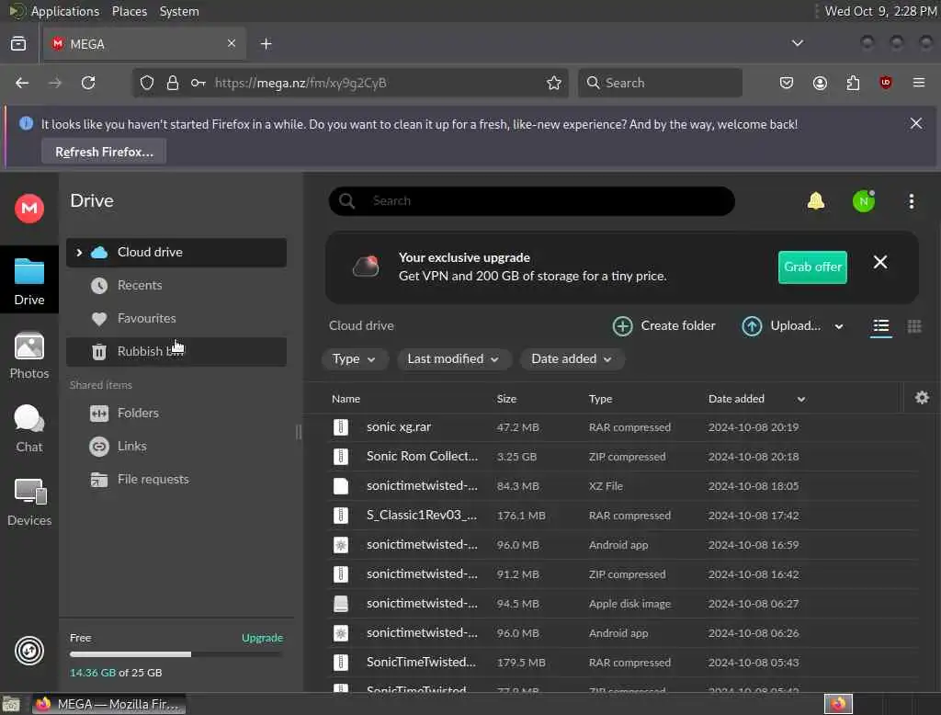This screenshot has height=715, width=941.
Task: Open the Photos section
Action: (28, 356)
